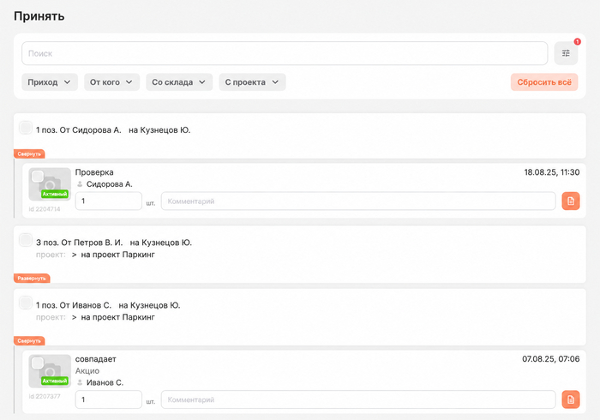Click the Проверка item title
Image resolution: width=600 pixels, height=420 pixels.
click(x=94, y=172)
